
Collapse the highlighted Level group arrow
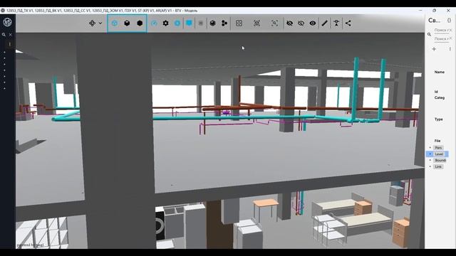tap(430, 154)
